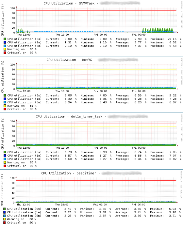Click the green spike cluster in SNMPTask graph
The width and height of the screenshot is (183, 226).
(x=158, y=30)
